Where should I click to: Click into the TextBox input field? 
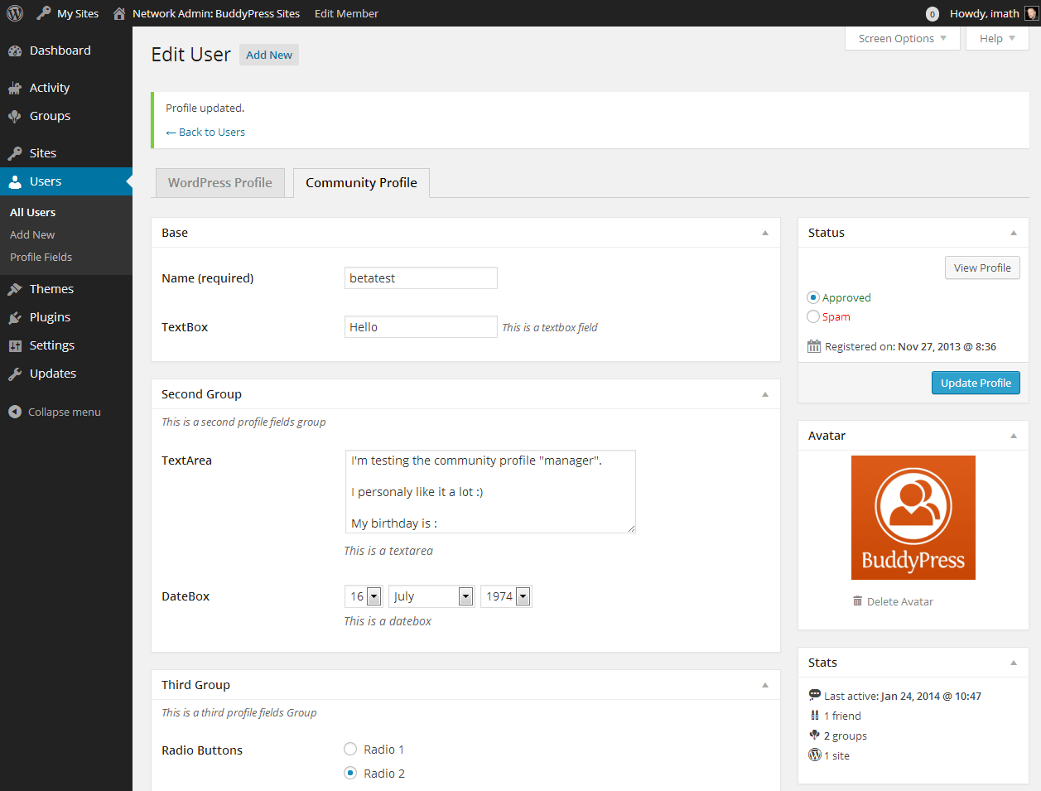point(421,327)
